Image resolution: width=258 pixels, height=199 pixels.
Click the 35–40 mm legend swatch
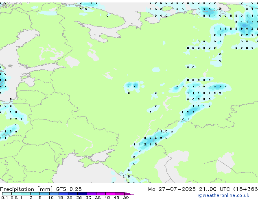click(101, 194)
